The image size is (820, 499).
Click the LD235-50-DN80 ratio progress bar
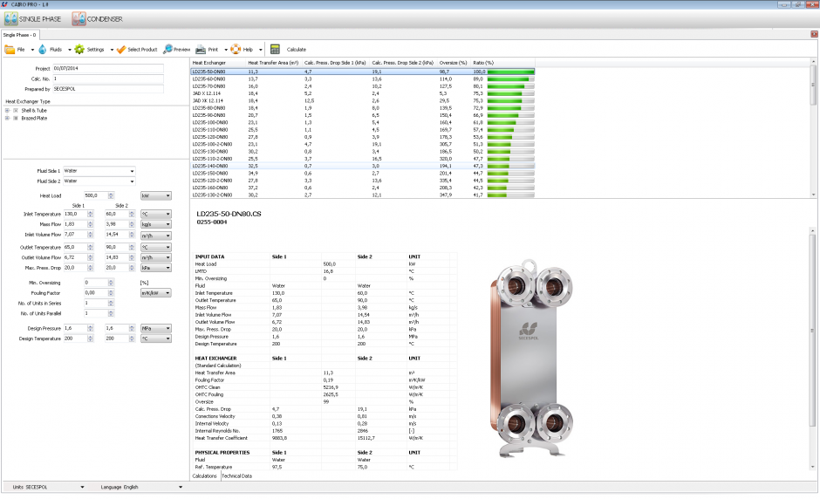point(511,72)
